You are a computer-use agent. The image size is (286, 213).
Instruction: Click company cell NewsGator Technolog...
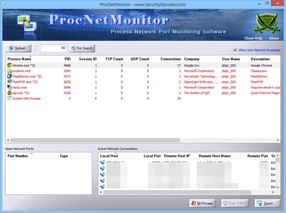pos(201,76)
